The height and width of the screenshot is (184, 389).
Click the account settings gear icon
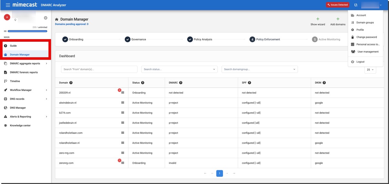(x=46, y=18)
